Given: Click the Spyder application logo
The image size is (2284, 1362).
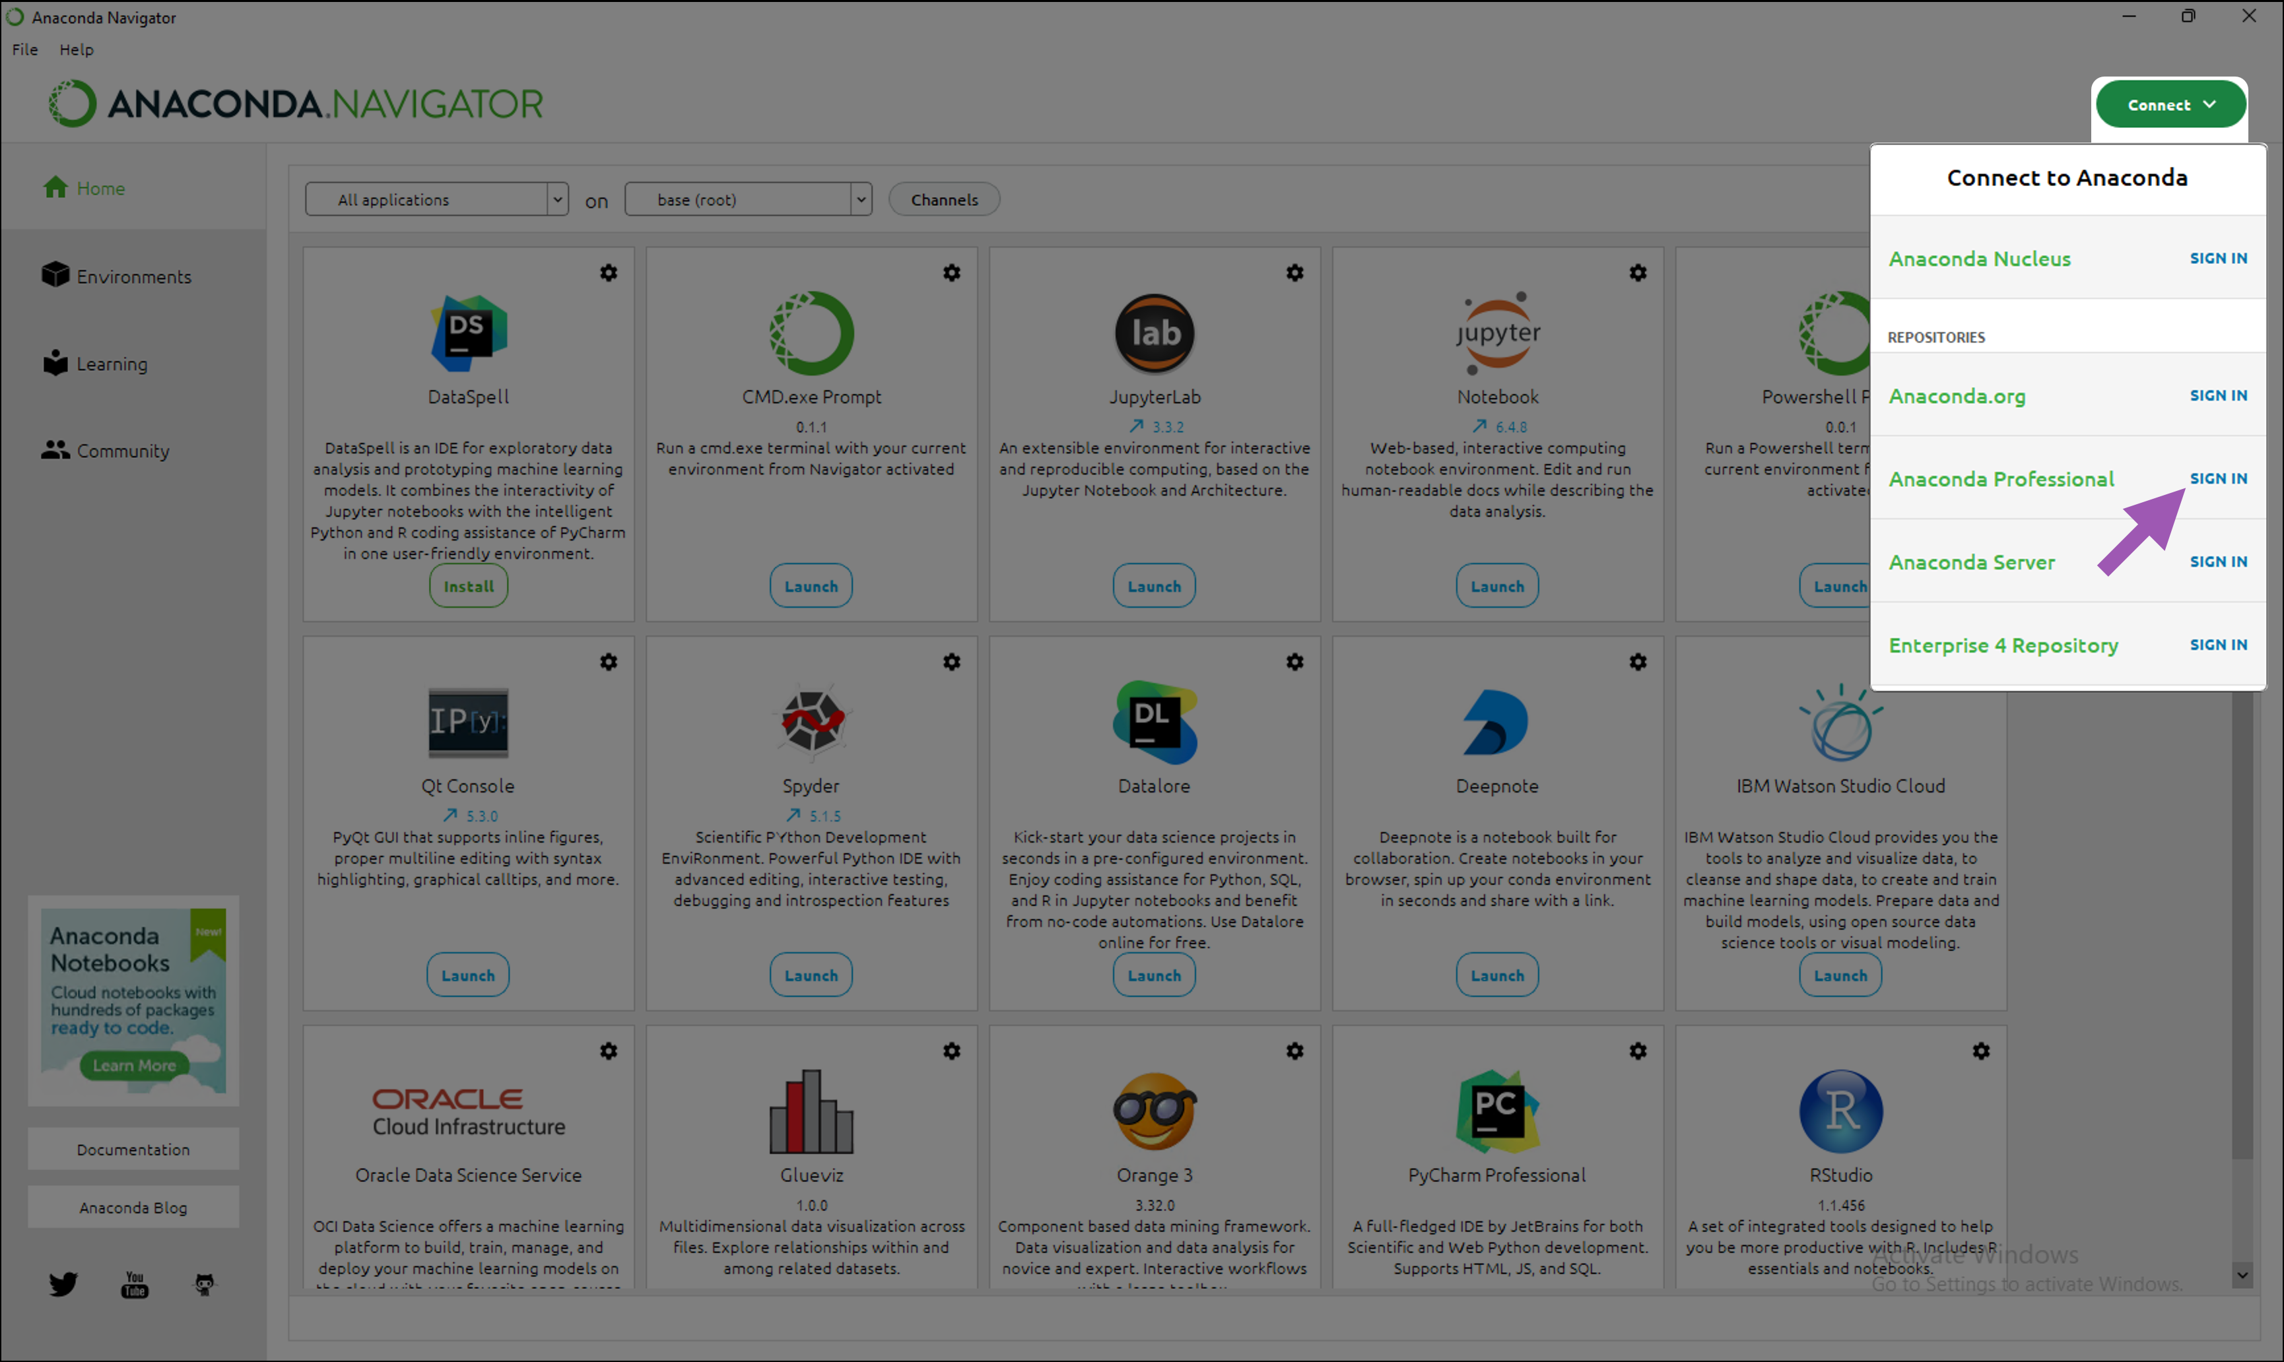Looking at the screenshot, I should pyautogui.click(x=811, y=721).
